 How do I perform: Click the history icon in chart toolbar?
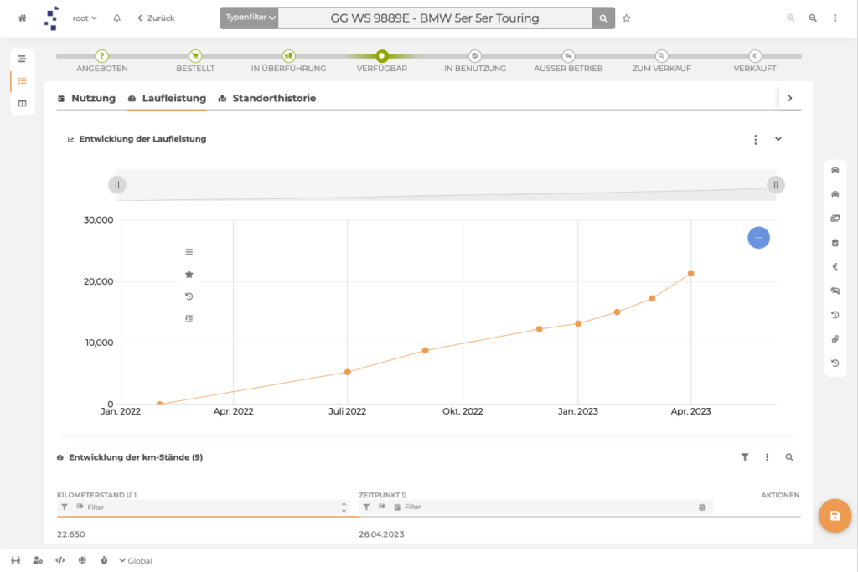(x=189, y=296)
